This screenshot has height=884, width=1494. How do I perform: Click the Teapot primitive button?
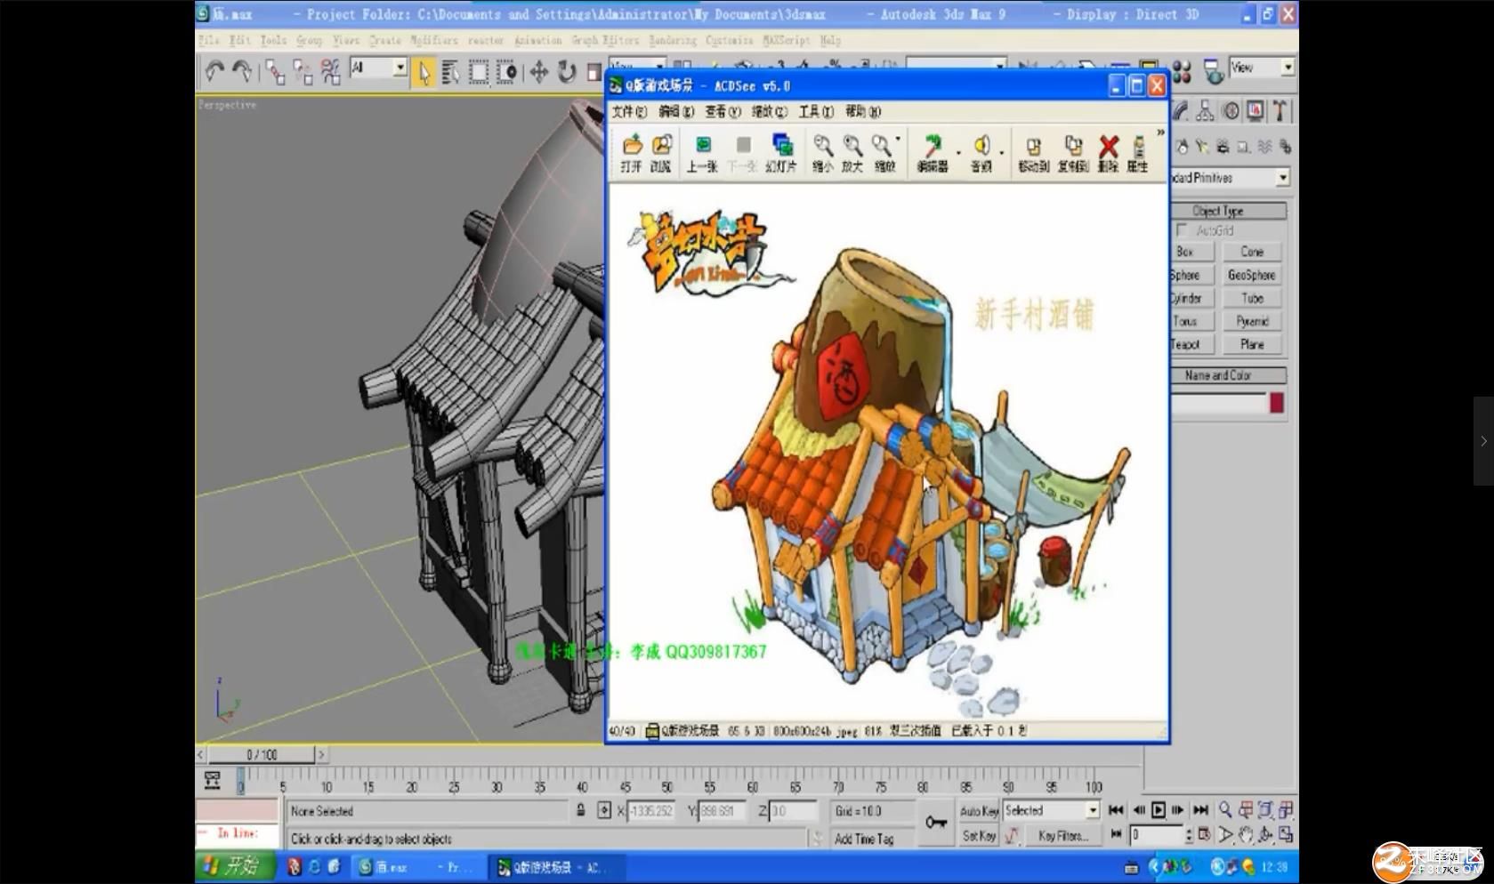(x=1192, y=344)
